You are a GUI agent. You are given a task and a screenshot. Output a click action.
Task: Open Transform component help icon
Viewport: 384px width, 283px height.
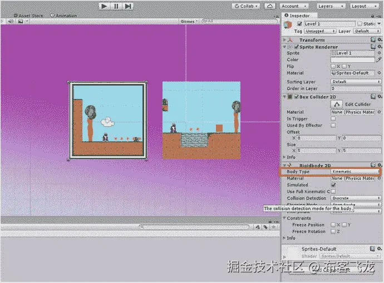(373, 39)
